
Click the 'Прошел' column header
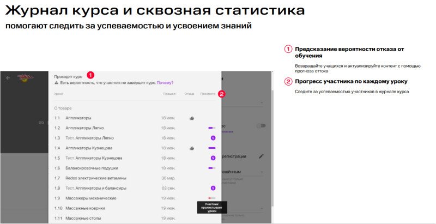point(169,94)
